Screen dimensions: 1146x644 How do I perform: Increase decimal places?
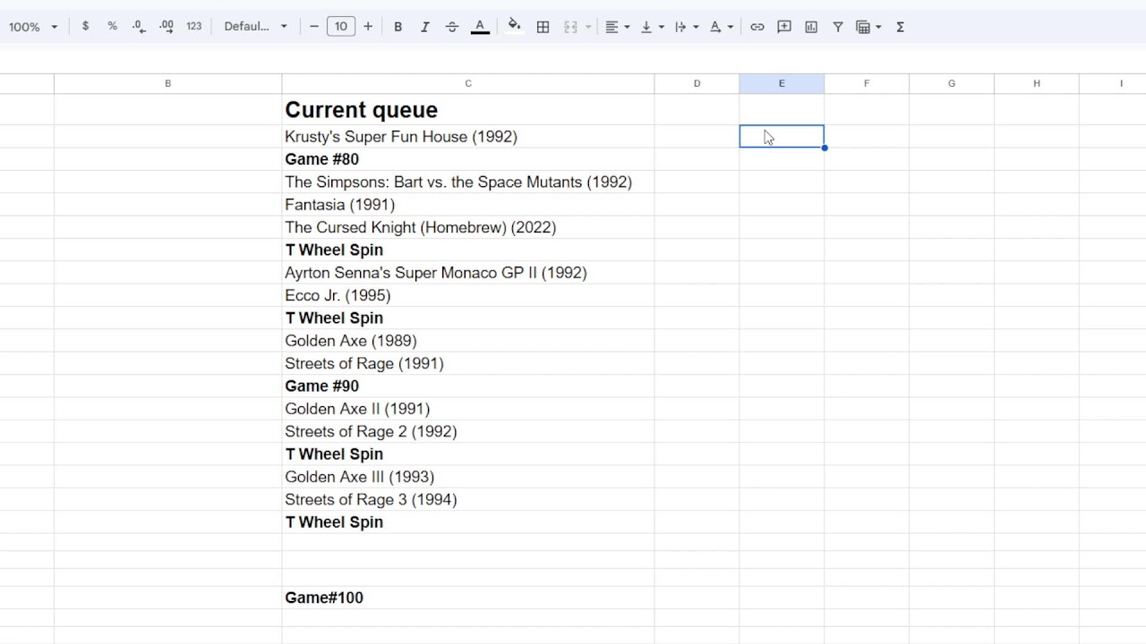(x=167, y=27)
